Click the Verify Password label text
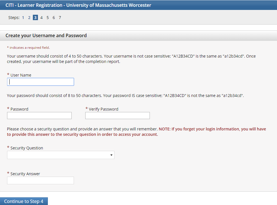277x205 pixels. pyautogui.click(x=103, y=109)
